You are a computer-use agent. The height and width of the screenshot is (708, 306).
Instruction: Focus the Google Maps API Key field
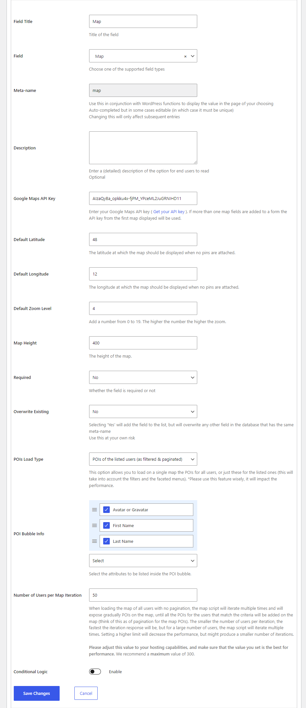pyautogui.click(x=143, y=198)
